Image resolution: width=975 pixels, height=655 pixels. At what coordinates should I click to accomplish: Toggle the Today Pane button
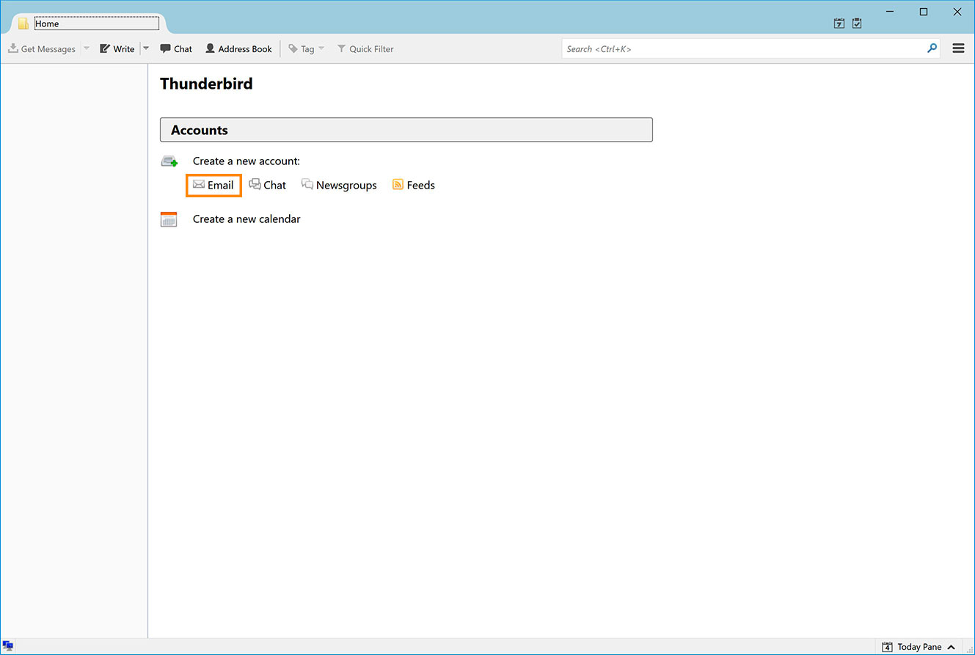tap(919, 647)
